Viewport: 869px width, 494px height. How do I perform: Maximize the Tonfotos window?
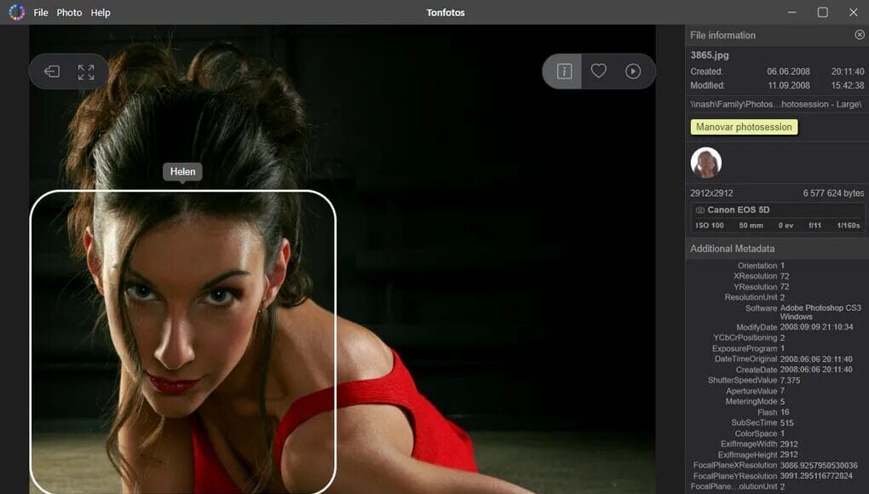pos(822,12)
